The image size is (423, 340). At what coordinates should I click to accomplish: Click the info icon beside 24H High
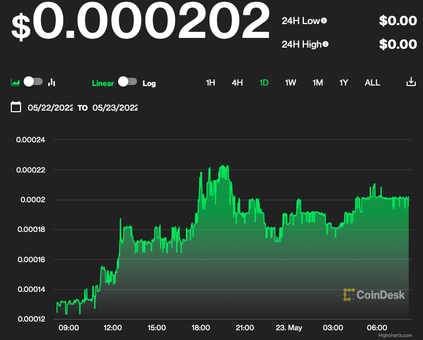(325, 45)
